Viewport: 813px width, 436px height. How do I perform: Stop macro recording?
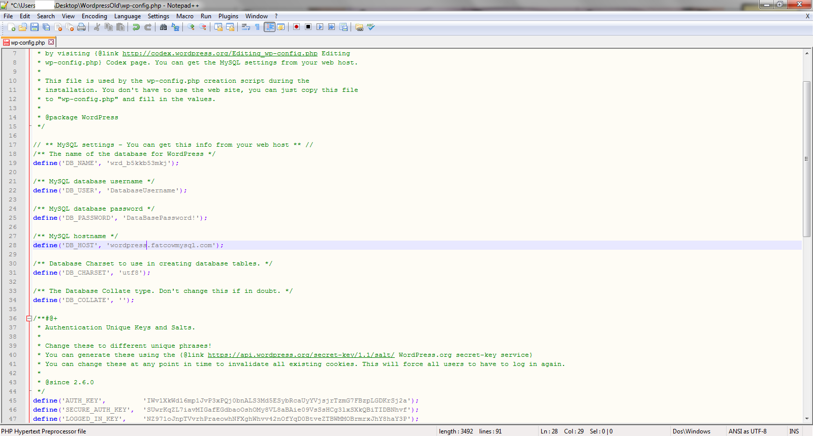coord(308,27)
